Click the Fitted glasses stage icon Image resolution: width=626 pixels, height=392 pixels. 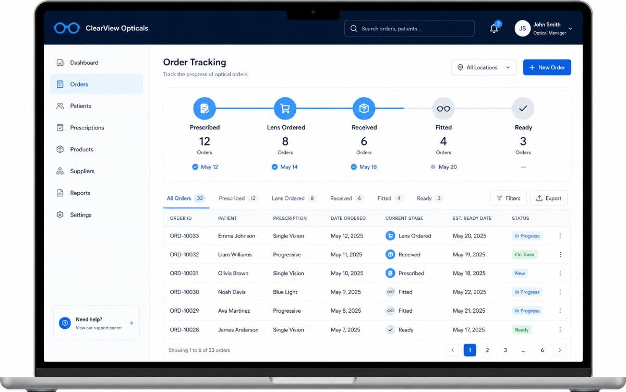point(443,109)
